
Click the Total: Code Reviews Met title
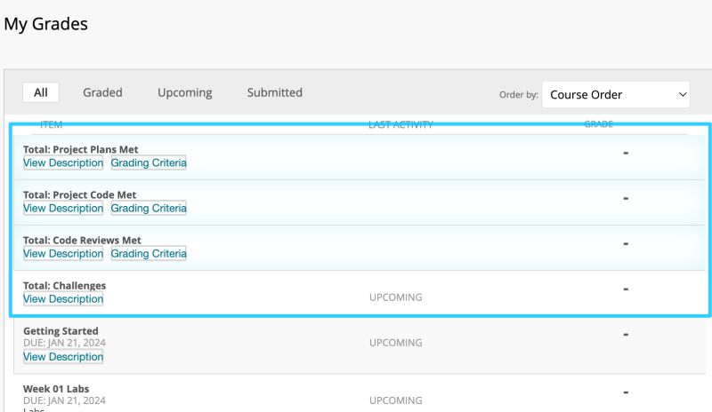[82, 241]
